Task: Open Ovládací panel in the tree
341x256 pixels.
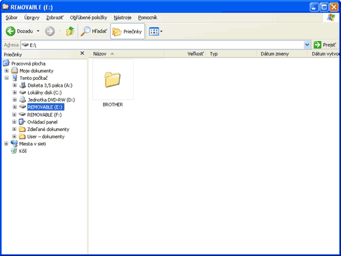Action: [x=42, y=122]
